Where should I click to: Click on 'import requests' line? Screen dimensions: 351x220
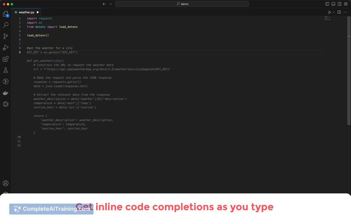click(39, 18)
